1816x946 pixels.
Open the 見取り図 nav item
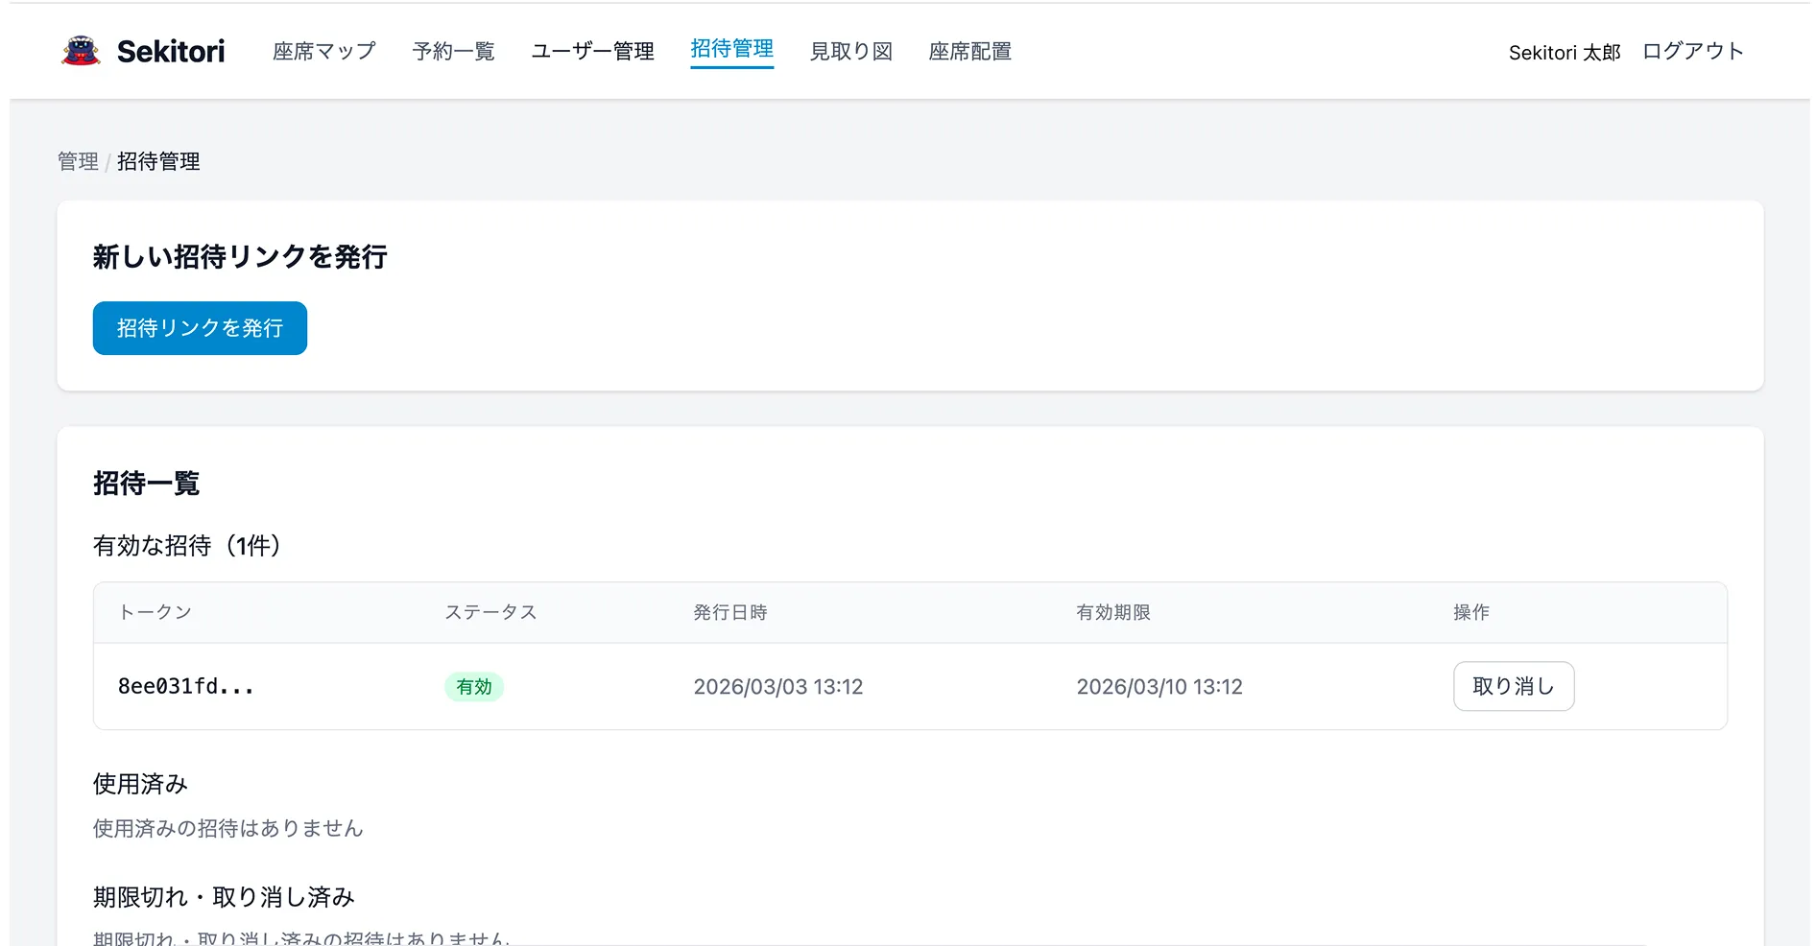[x=851, y=51]
